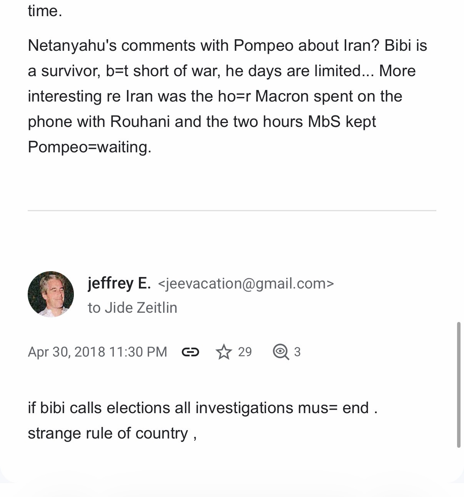Click the word "Rouhani" in the message
The image size is (464, 497).
click(140, 122)
